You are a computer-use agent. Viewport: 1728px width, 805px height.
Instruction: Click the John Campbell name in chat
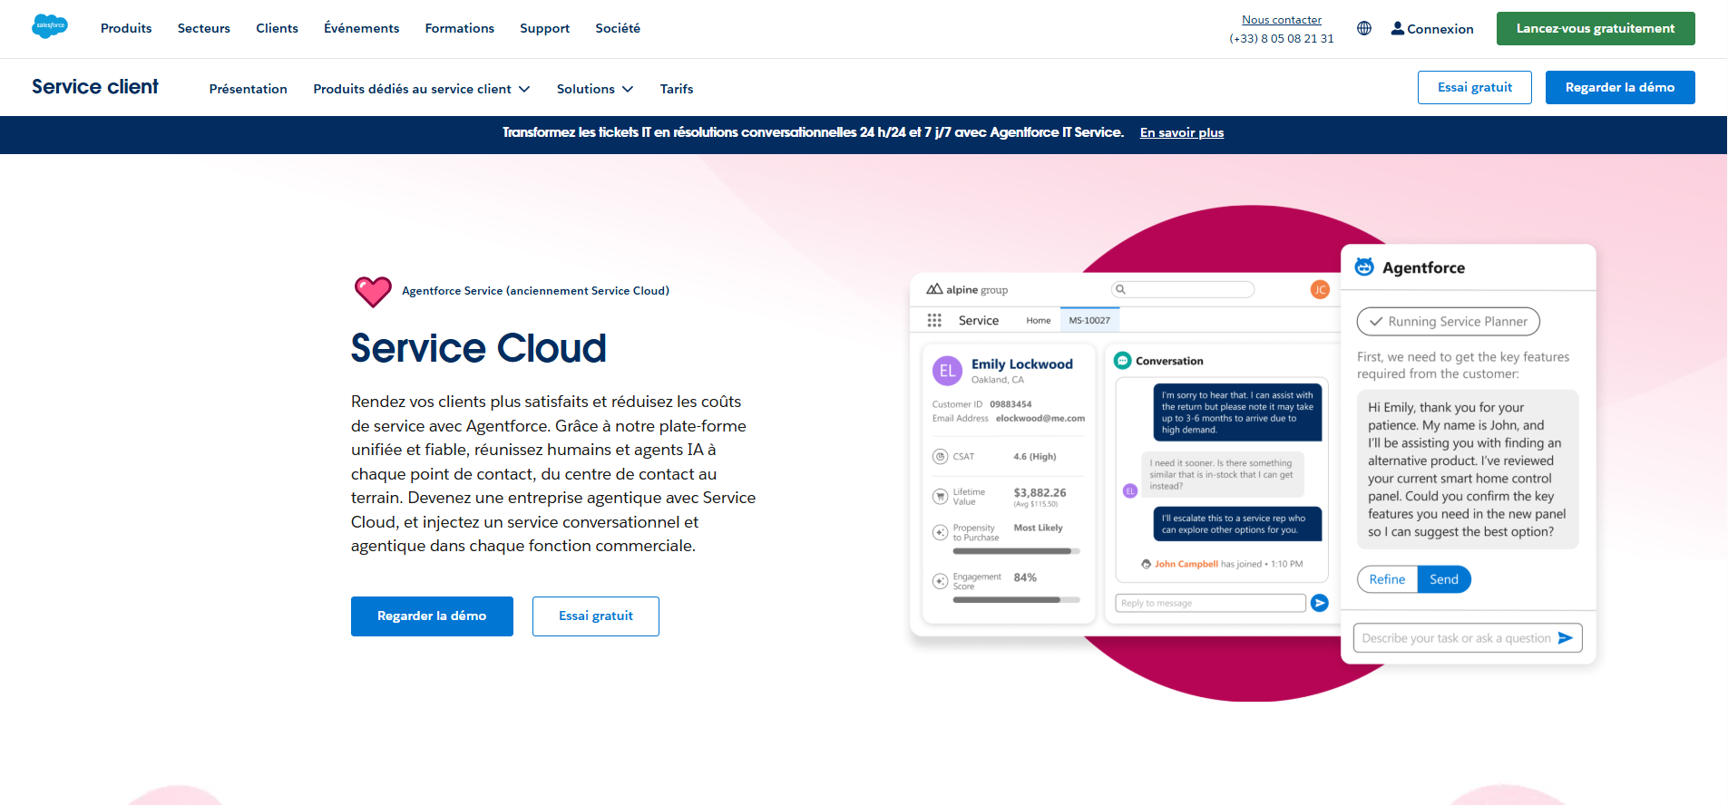[1186, 564]
